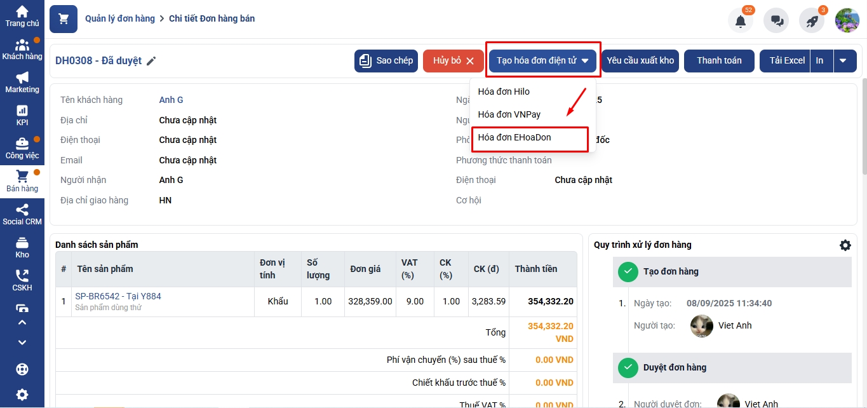This screenshot has height=408, width=867.
Task: Open the user profile avatar
Action: (847, 20)
